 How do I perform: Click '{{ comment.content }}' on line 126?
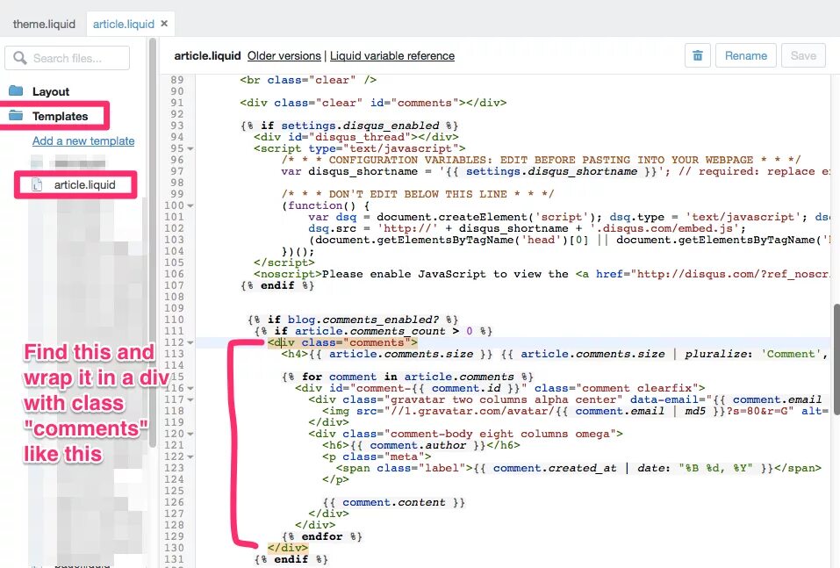tap(394, 503)
